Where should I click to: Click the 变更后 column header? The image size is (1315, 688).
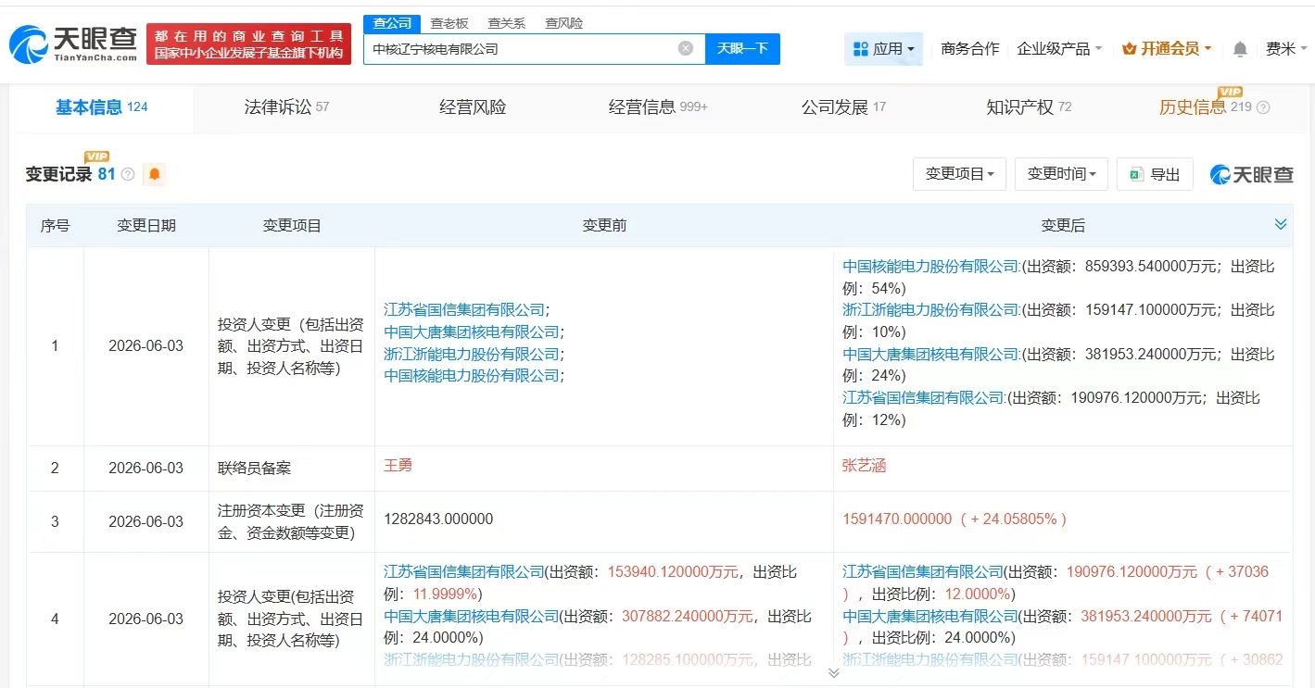point(1063,226)
